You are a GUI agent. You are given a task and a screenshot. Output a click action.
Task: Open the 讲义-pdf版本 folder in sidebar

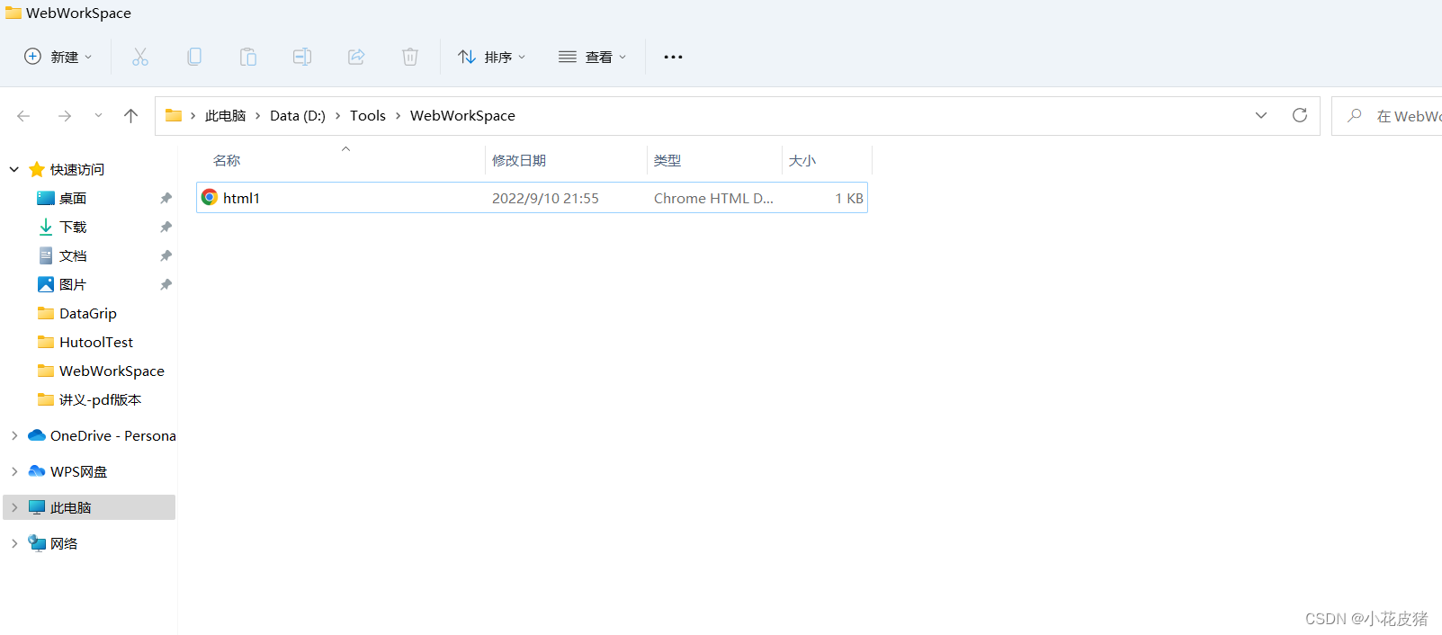coord(100,399)
